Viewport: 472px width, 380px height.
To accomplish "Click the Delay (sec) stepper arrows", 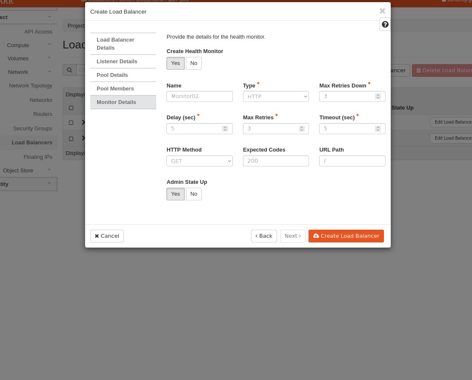I will (225, 129).
